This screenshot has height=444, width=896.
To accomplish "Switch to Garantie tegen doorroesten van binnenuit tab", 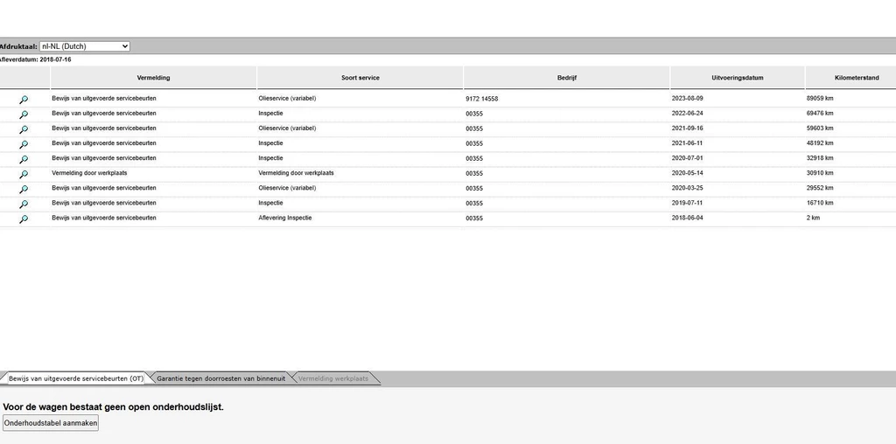I will tap(220, 378).
